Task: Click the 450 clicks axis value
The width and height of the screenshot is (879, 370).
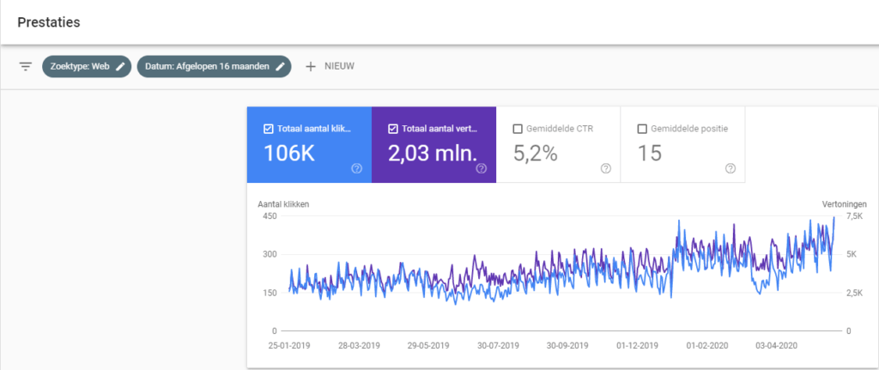Action: [271, 216]
